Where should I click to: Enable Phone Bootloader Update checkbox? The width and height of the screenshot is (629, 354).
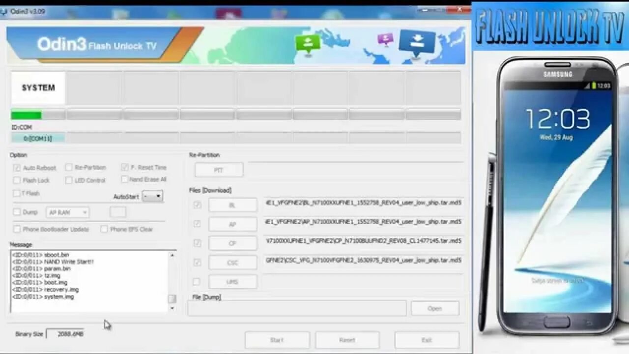[17, 229]
